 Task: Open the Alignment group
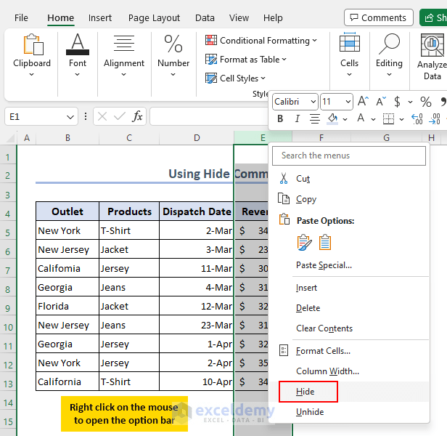coord(123,55)
